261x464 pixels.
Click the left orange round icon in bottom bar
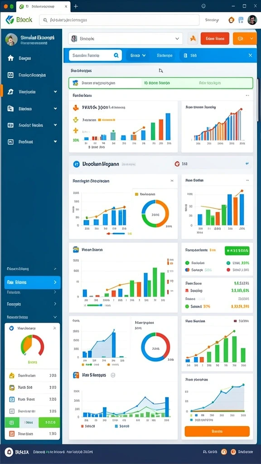tap(224, 452)
